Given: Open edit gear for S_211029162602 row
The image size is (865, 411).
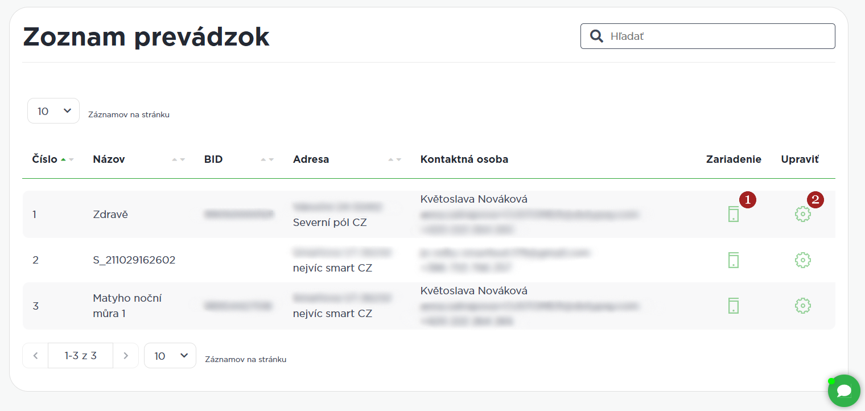Looking at the screenshot, I should click(x=802, y=260).
